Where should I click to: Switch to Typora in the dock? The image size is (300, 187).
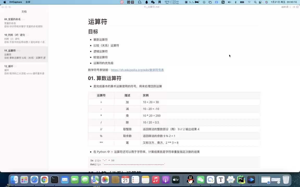coord(221,179)
